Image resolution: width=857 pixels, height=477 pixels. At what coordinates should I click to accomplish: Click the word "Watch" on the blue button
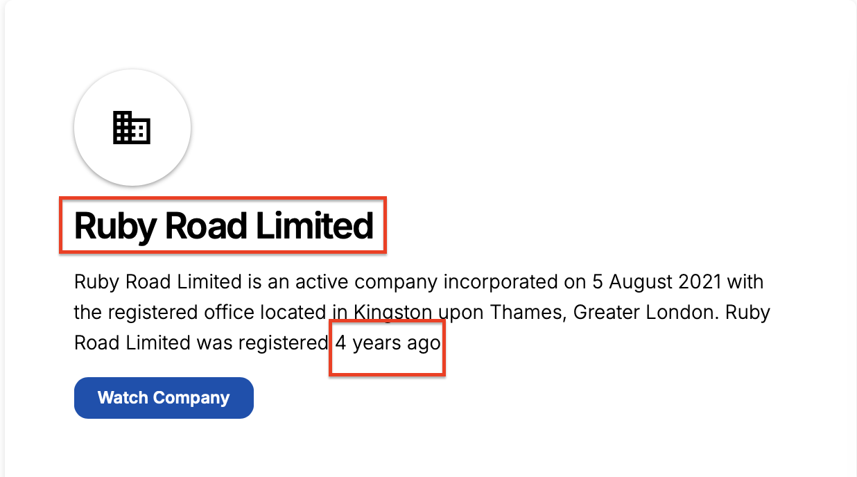point(123,398)
